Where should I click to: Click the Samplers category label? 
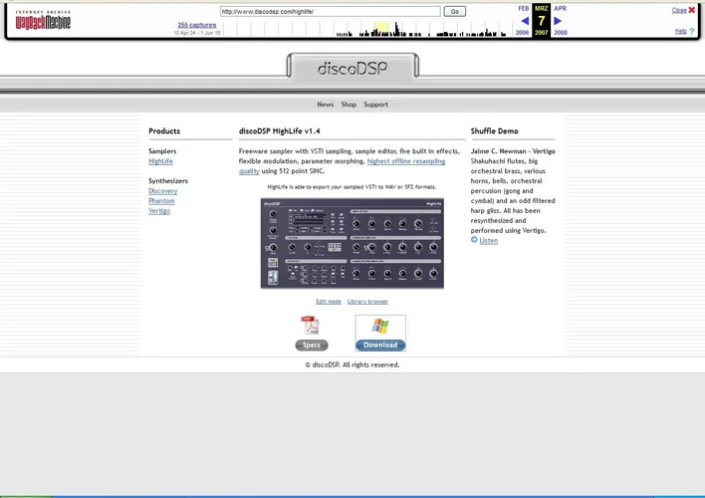coord(162,151)
